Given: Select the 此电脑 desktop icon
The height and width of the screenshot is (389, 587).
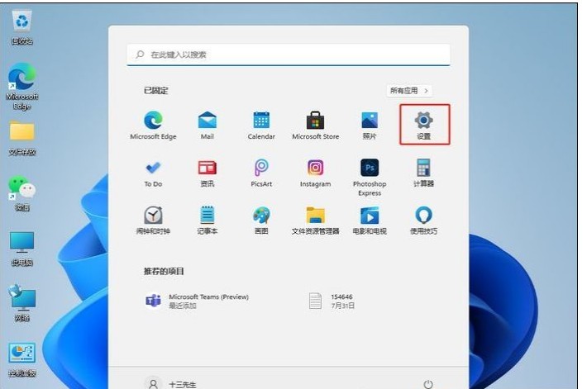Looking at the screenshot, I should tap(22, 249).
